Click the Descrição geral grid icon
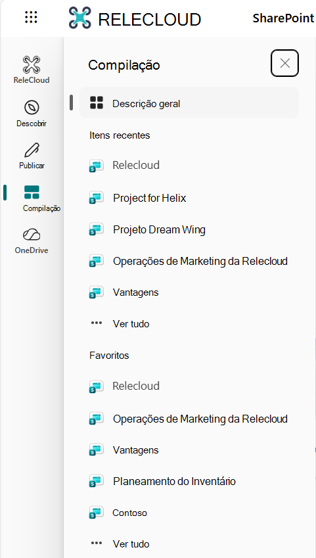This screenshot has height=558, width=316. pos(97,103)
